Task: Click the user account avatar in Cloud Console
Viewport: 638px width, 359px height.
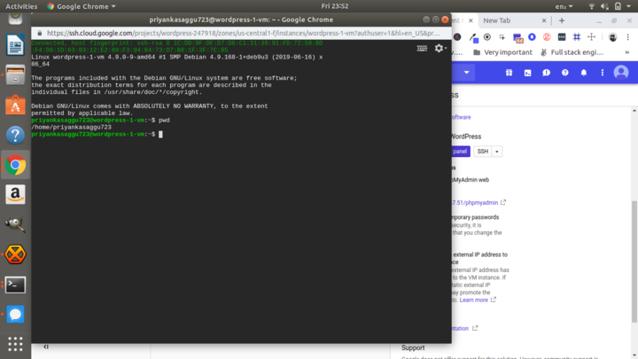Action: pos(620,73)
